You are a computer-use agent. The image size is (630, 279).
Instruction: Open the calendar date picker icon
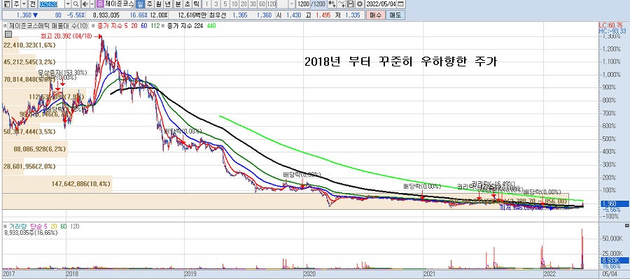tap(400, 4)
